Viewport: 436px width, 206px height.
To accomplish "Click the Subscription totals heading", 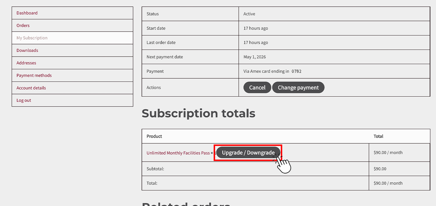I will (199, 113).
